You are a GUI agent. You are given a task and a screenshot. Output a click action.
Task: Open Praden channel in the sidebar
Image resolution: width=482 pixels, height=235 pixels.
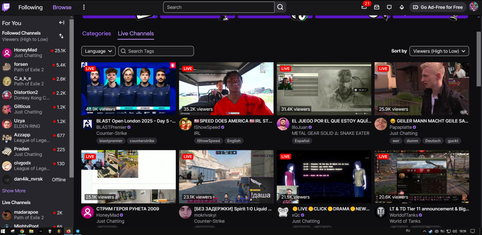34,152
